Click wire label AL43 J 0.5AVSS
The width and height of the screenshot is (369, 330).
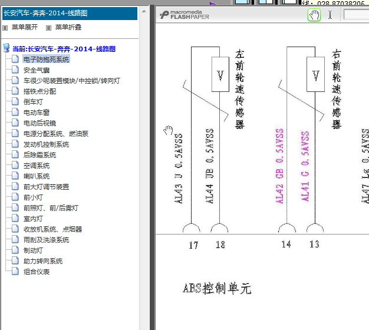click(179, 169)
